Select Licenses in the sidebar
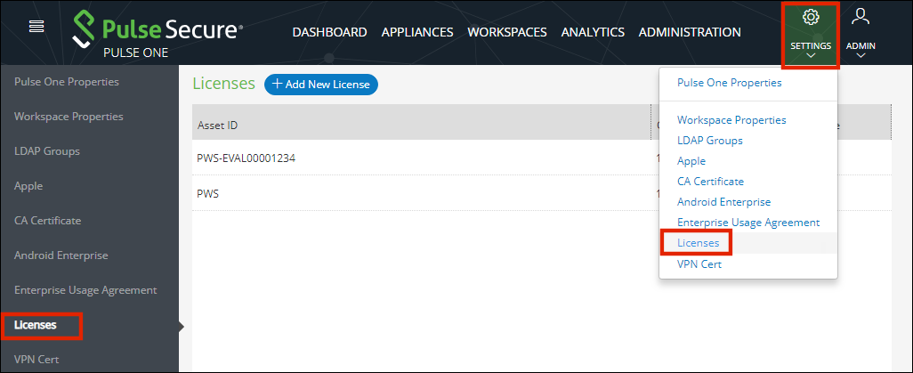 coord(36,325)
